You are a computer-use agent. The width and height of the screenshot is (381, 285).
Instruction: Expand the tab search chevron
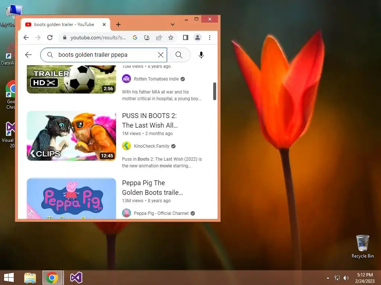tap(173, 24)
